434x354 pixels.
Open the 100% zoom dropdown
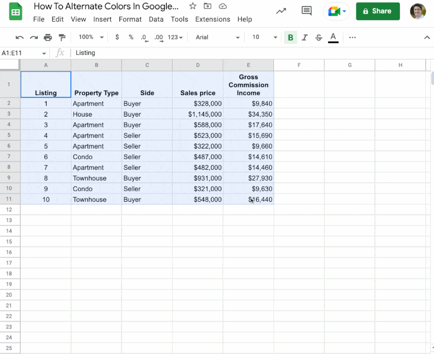coord(91,37)
